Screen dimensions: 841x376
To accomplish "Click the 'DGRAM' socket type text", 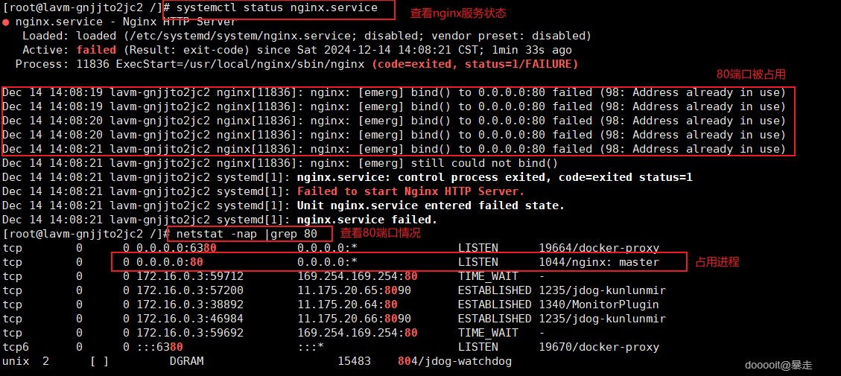I will [186, 362].
